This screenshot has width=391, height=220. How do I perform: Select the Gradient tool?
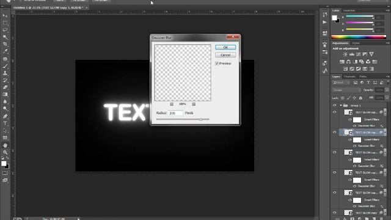click(x=5, y=95)
